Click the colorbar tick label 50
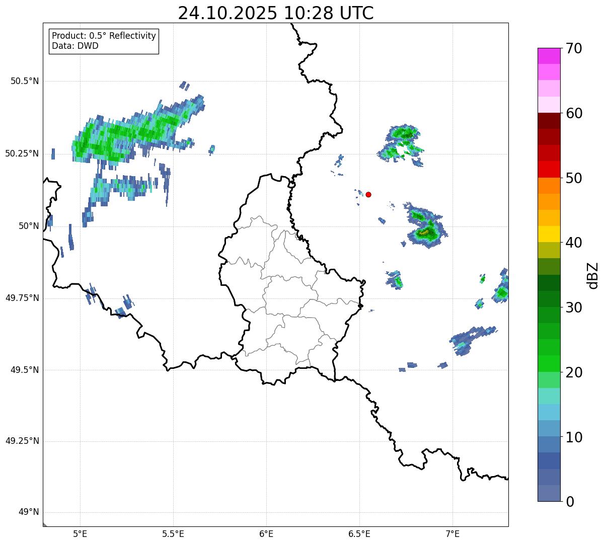605x544 pixels. [574, 178]
